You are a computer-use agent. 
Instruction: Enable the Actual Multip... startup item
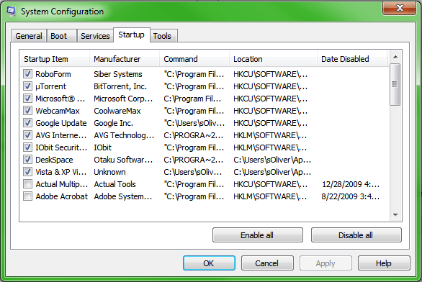[x=27, y=184]
